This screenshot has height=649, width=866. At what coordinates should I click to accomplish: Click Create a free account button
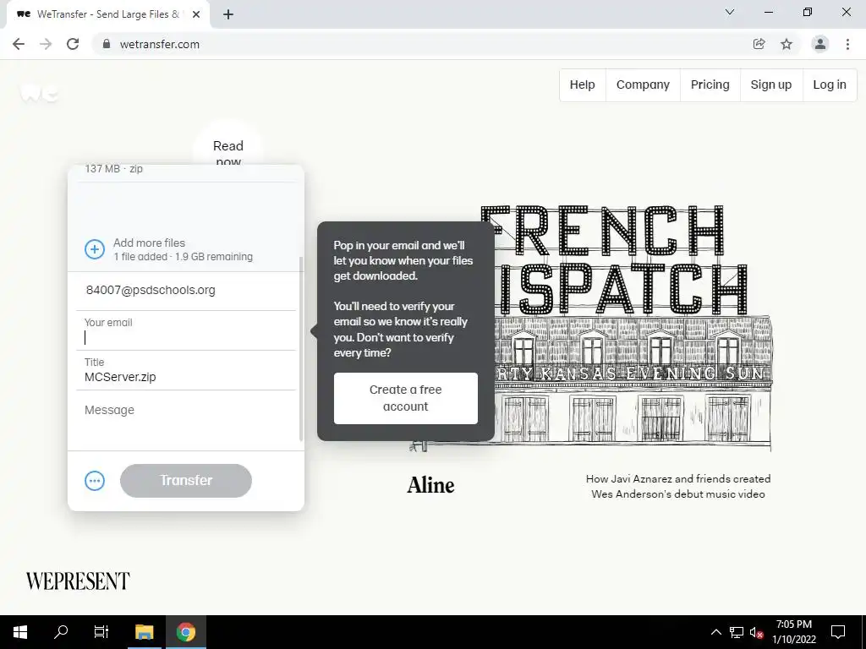point(405,399)
